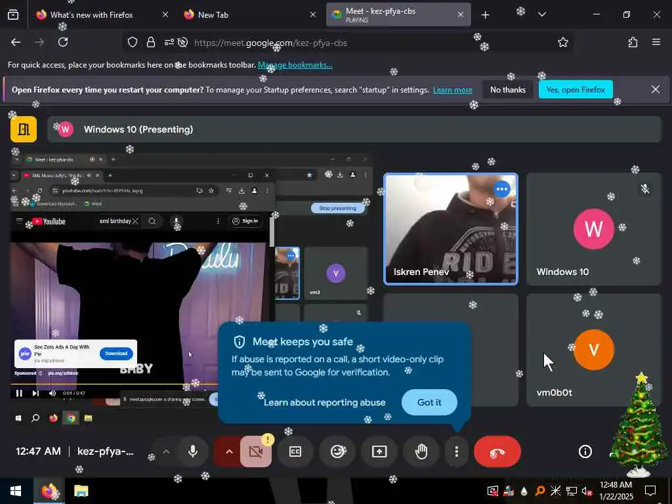Open more options on Iskren Penev tile

click(501, 189)
